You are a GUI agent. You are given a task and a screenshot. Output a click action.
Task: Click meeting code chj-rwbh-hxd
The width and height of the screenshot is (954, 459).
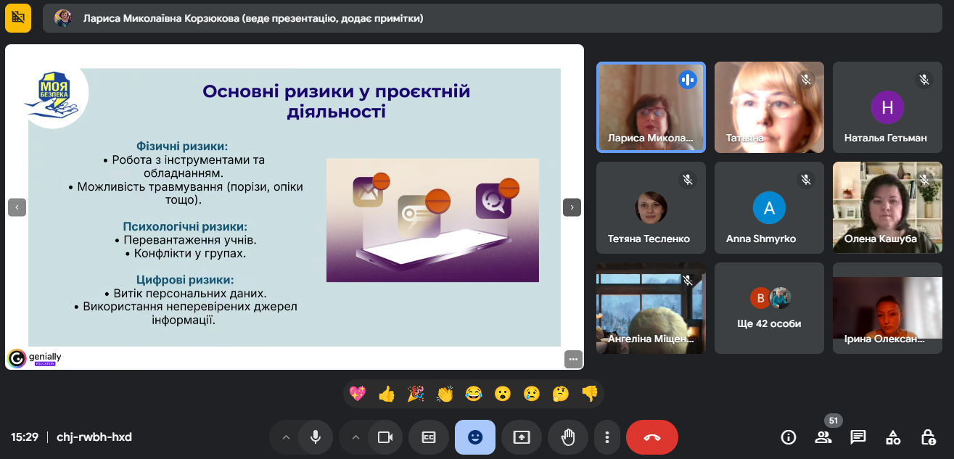pos(94,437)
